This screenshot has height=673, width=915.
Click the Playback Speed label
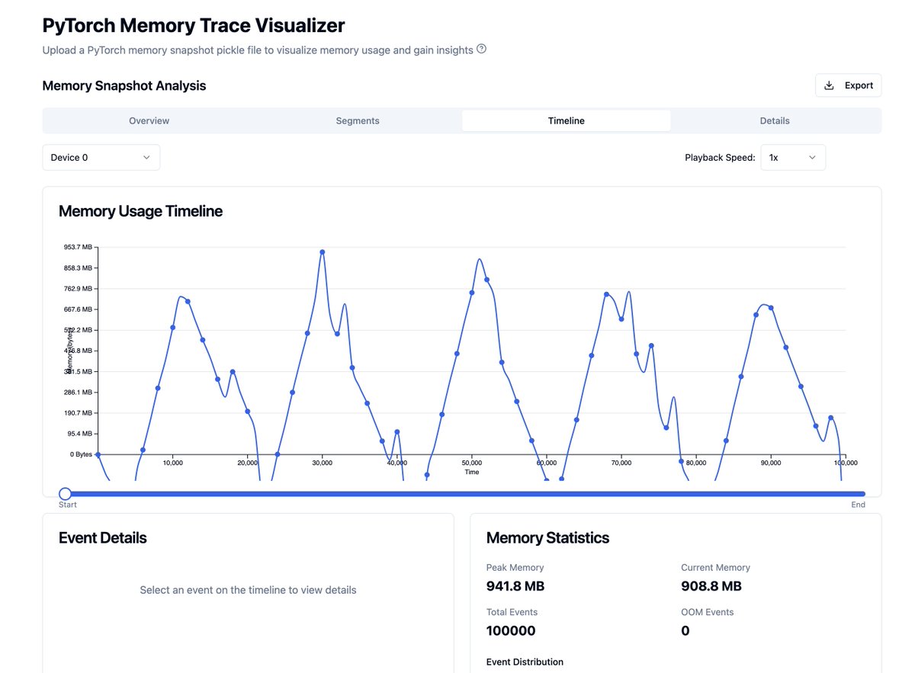pyautogui.click(x=720, y=158)
